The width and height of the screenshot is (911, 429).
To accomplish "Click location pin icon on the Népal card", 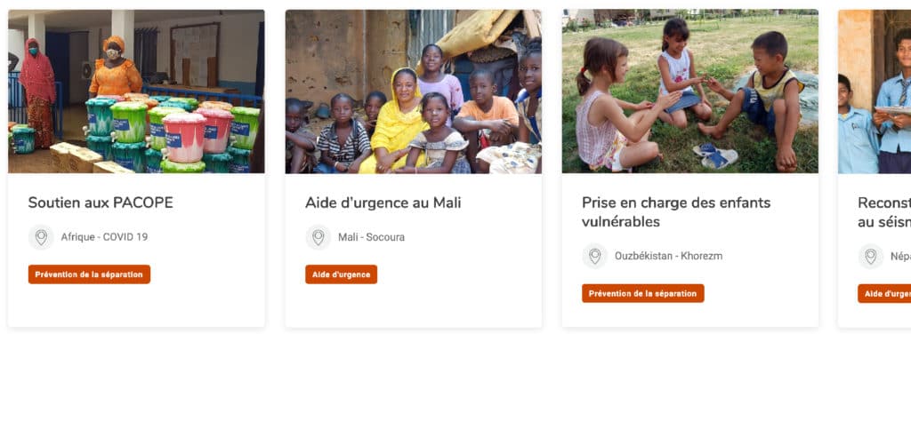I will 871,256.
